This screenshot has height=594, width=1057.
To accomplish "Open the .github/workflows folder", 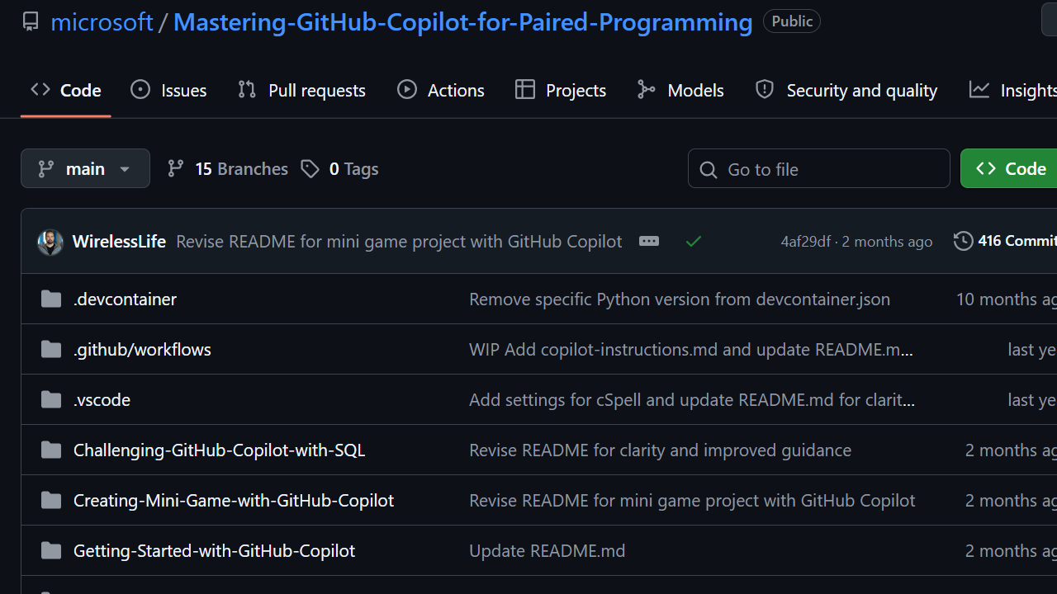I will (142, 349).
